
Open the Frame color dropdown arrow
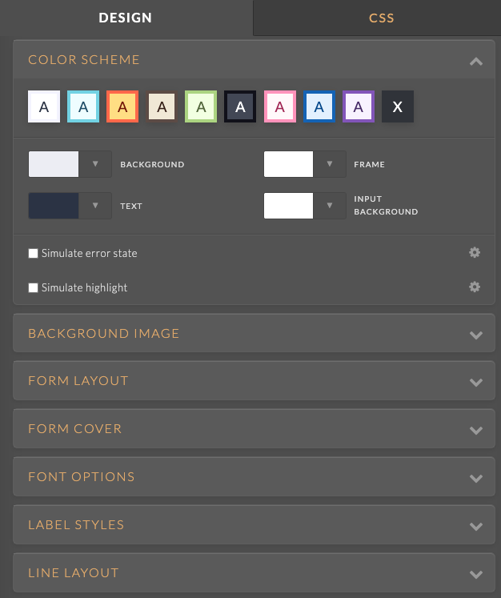coord(330,164)
